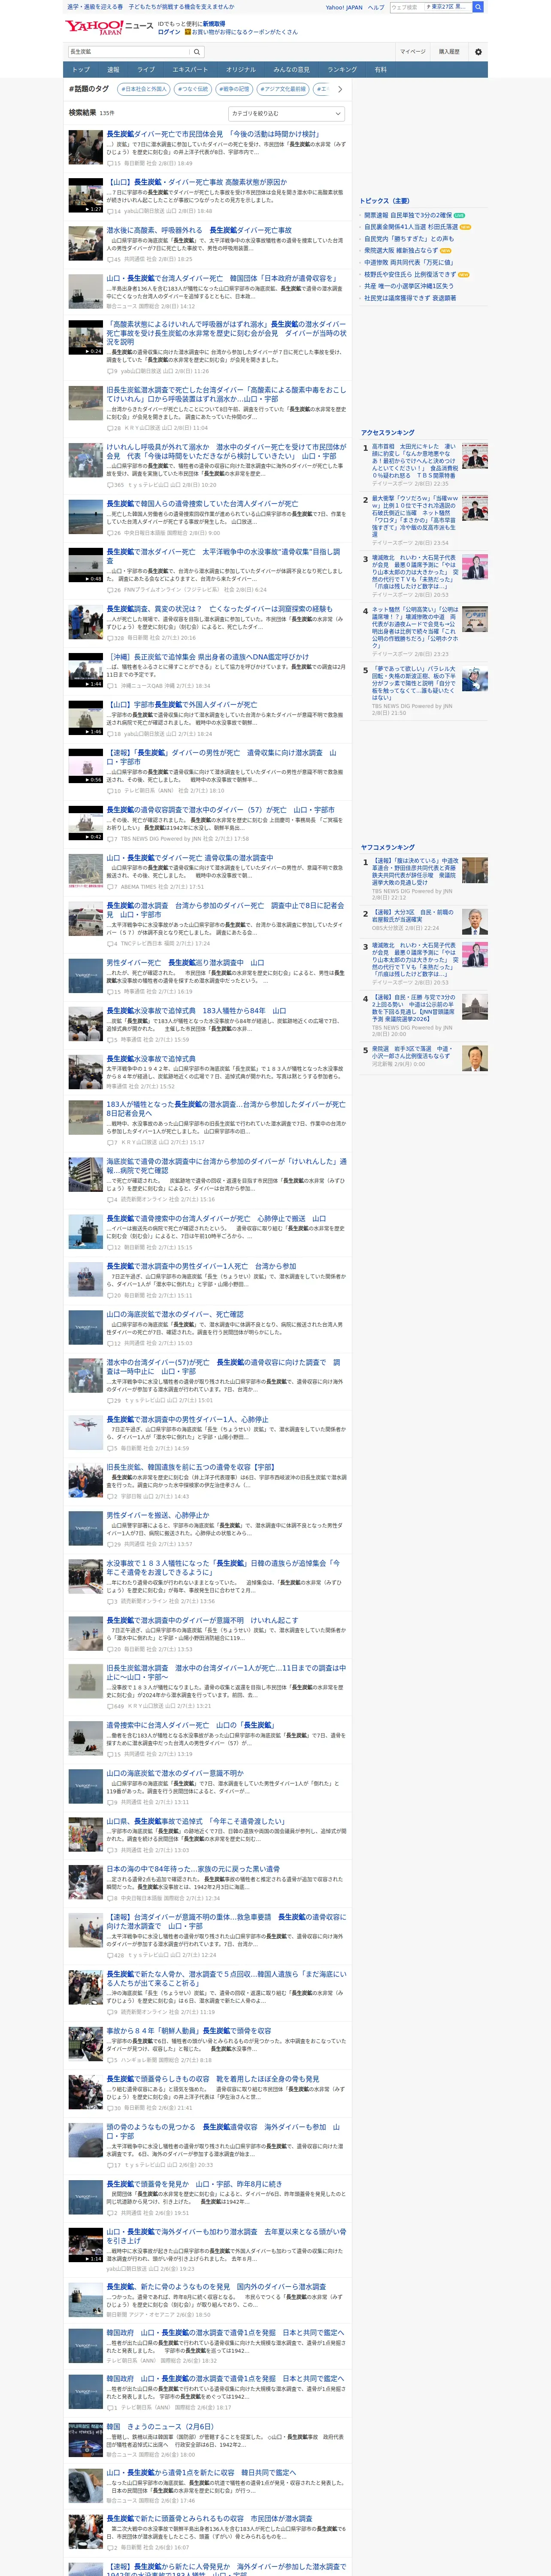Click the news search magnifier button beside 長生炭鉱

(x=196, y=51)
